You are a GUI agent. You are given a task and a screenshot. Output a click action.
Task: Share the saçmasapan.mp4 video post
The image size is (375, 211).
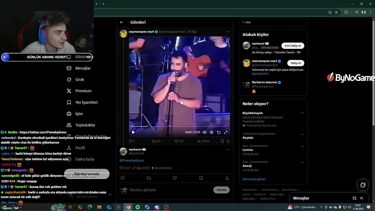click(x=228, y=141)
